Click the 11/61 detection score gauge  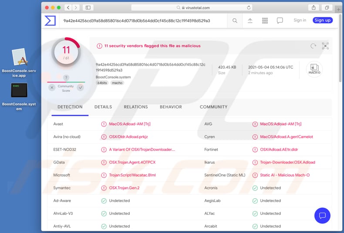point(66,52)
